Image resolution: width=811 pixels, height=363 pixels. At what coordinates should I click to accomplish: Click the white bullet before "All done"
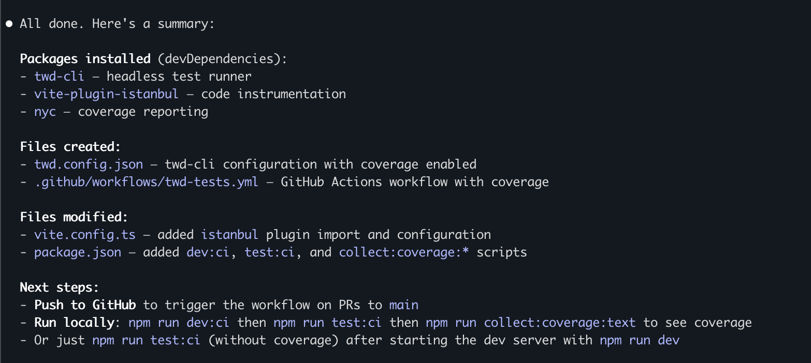click(9, 24)
